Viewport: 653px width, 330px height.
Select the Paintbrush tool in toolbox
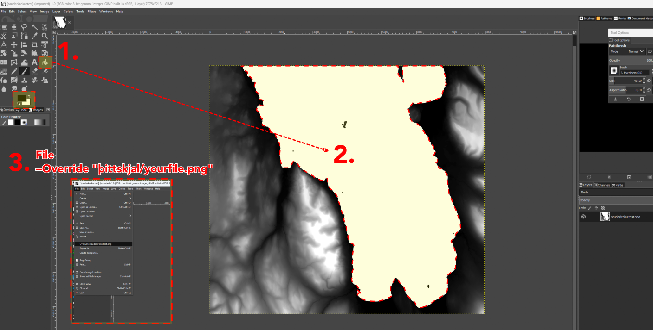pos(24,71)
